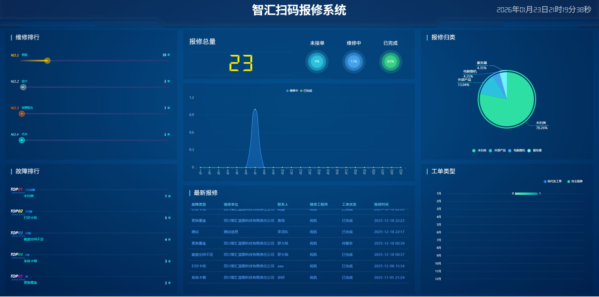Click the 工单状态 column header

pyautogui.click(x=349, y=204)
